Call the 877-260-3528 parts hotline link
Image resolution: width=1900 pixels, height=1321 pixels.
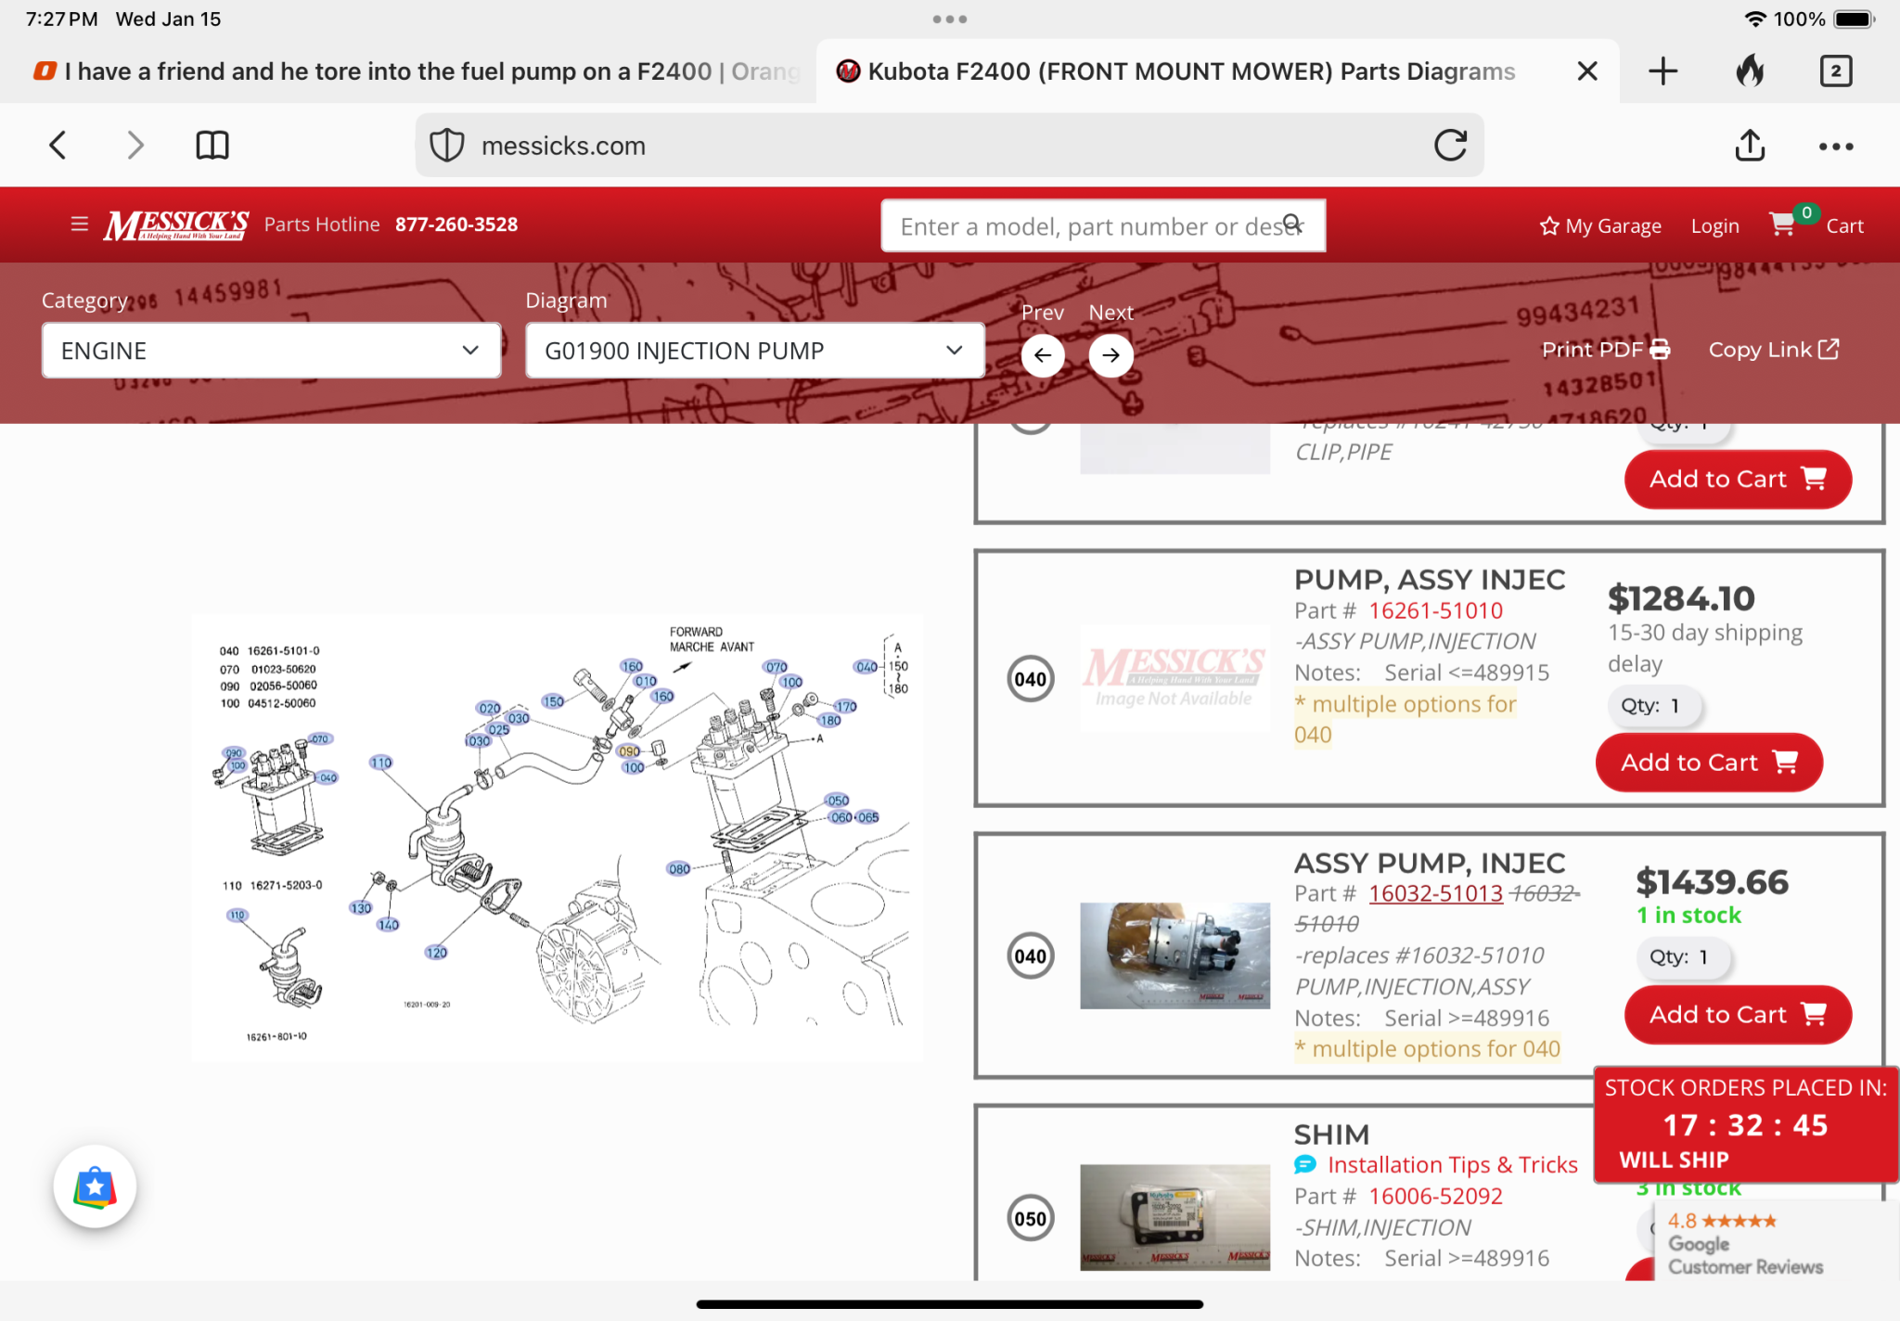[456, 224]
